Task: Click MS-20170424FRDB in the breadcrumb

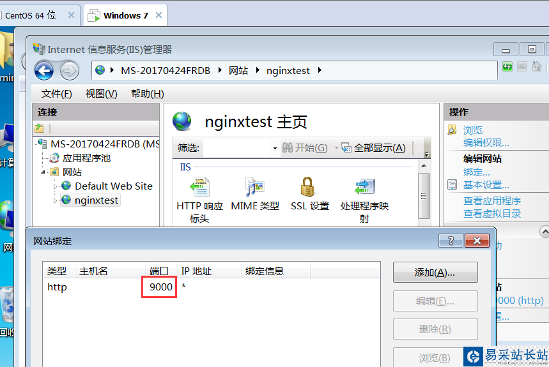Action: (x=166, y=71)
